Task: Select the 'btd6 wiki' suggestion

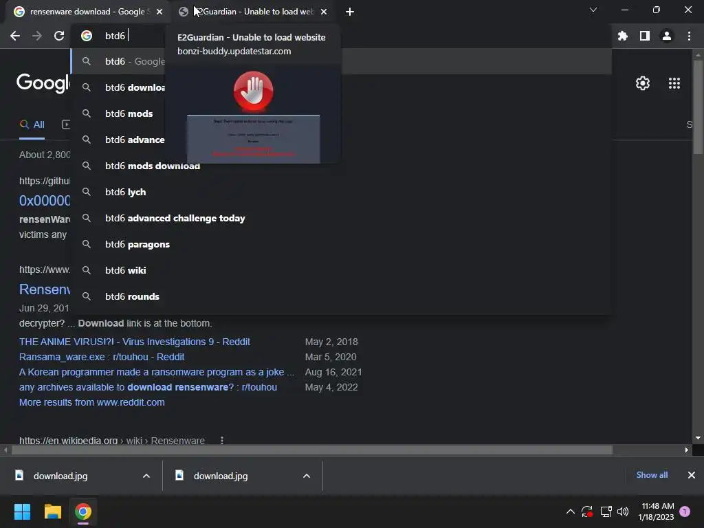Action: coord(341,270)
